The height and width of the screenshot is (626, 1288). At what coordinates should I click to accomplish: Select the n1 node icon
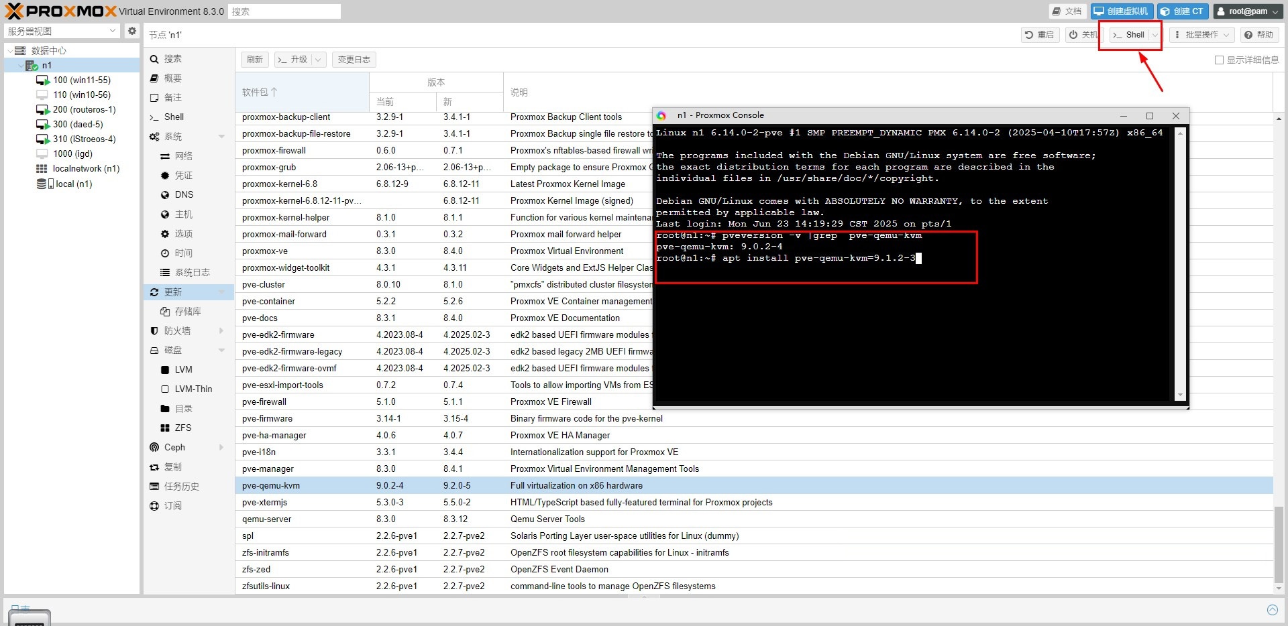click(32, 65)
